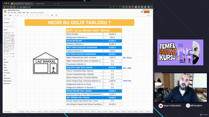The image size is (209, 117).
Task: Select the triangle shape in General
Action: coord(13,38)
